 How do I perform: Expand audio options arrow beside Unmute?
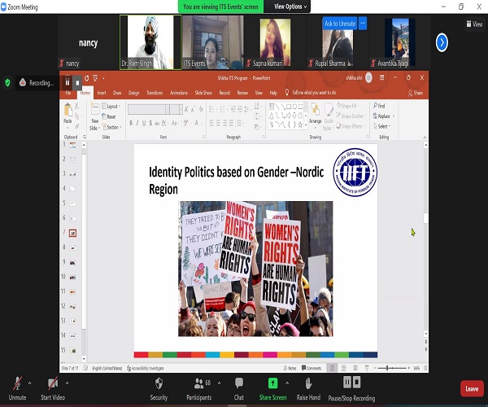point(29,383)
